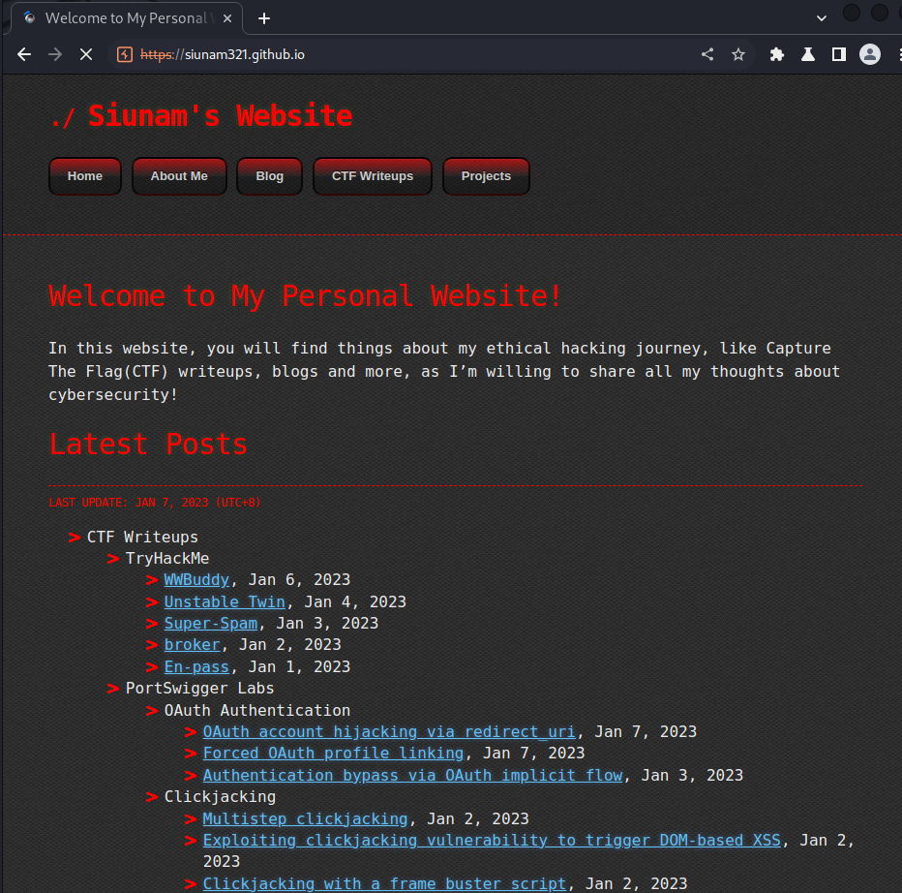Click the 'LAST UPDATE: JAN 7, 2023' text
The width and height of the screenshot is (902, 893).
click(155, 503)
